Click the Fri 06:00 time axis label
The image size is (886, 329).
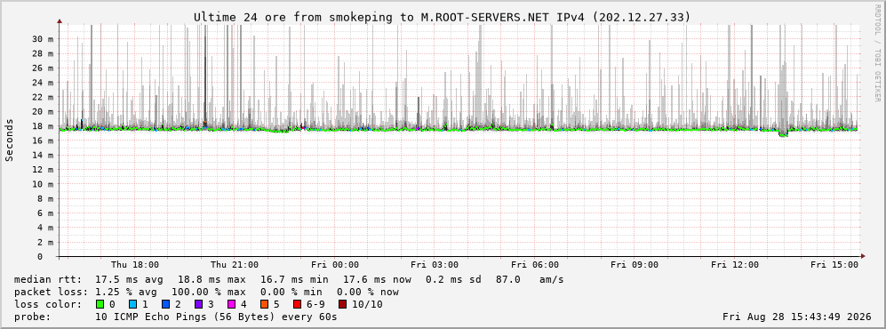[x=535, y=265]
